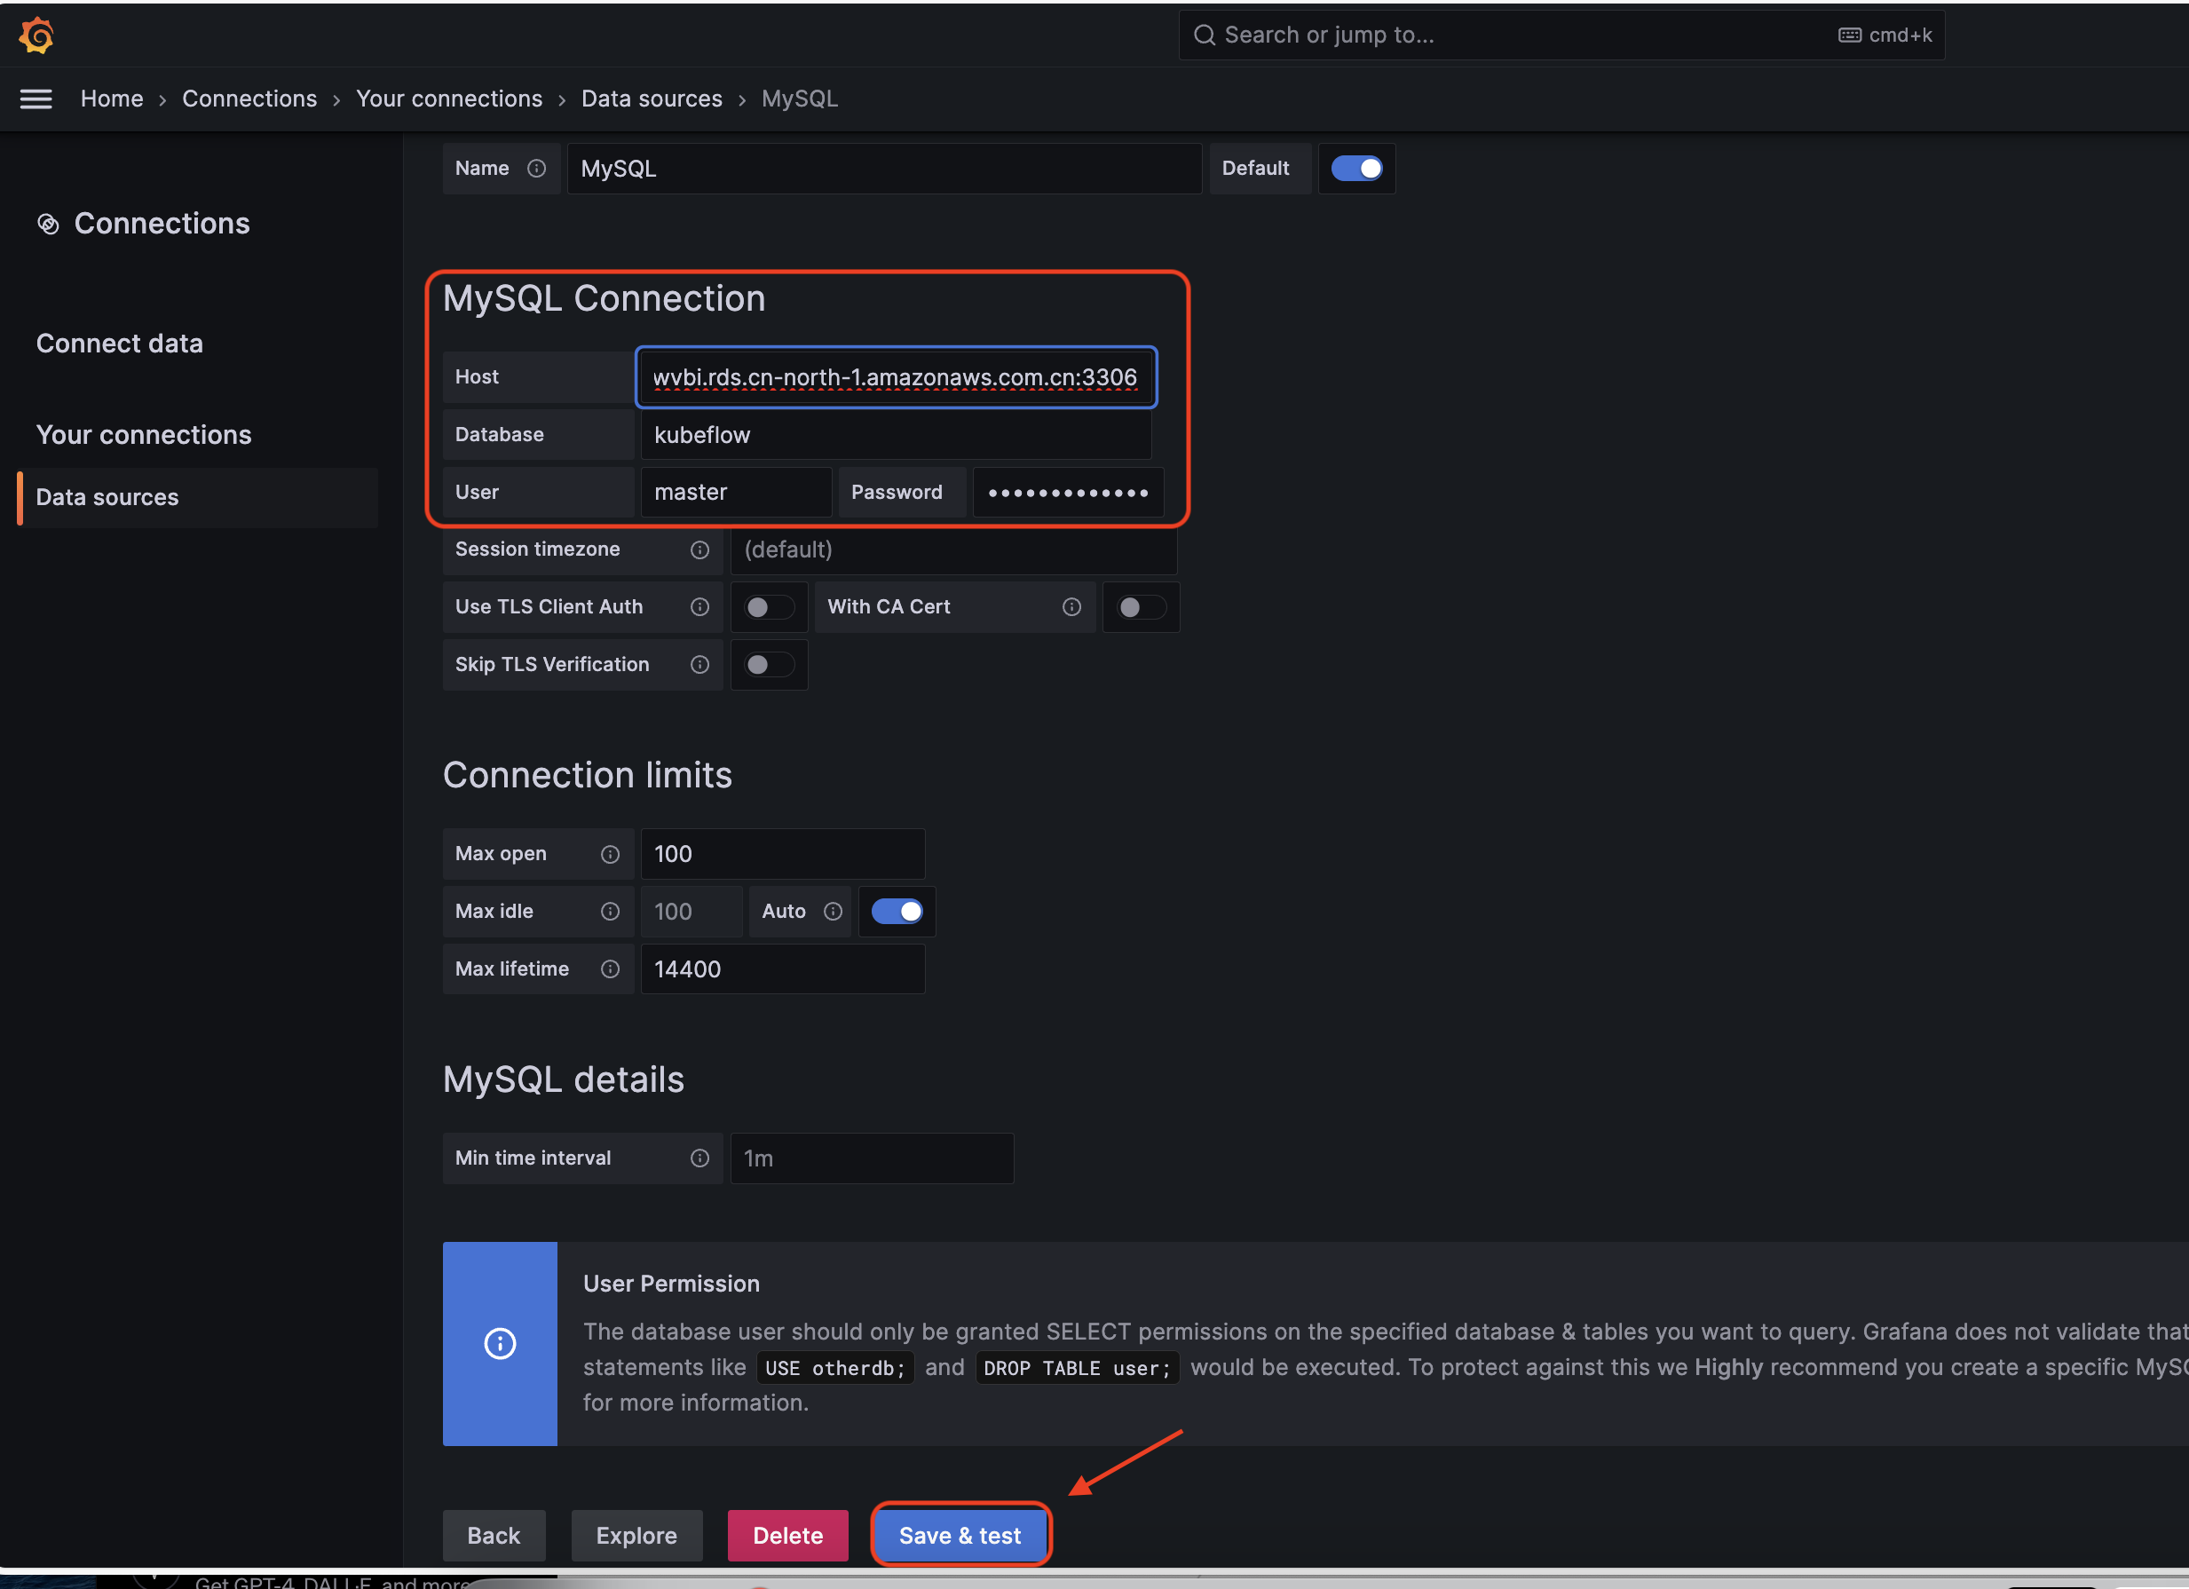Click the info icon for Use TLS Client Auth

[699, 607]
